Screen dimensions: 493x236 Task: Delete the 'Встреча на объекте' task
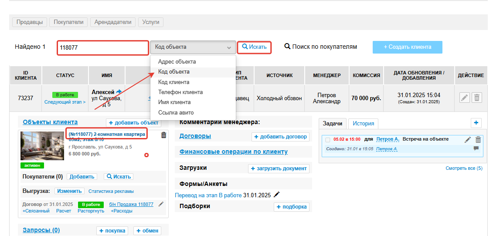pyautogui.click(x=478, y=140)
